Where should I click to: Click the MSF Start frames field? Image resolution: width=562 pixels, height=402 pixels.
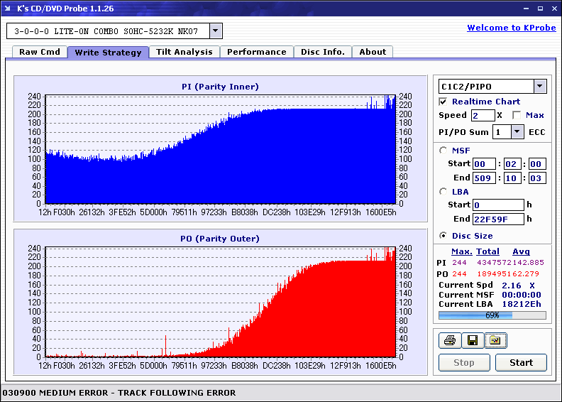(x=537, y=164)
